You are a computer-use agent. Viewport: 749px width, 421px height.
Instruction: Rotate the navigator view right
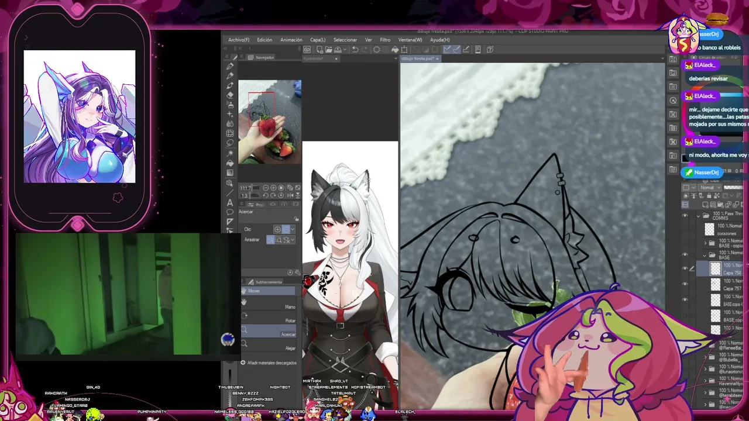tap(273, 195)
